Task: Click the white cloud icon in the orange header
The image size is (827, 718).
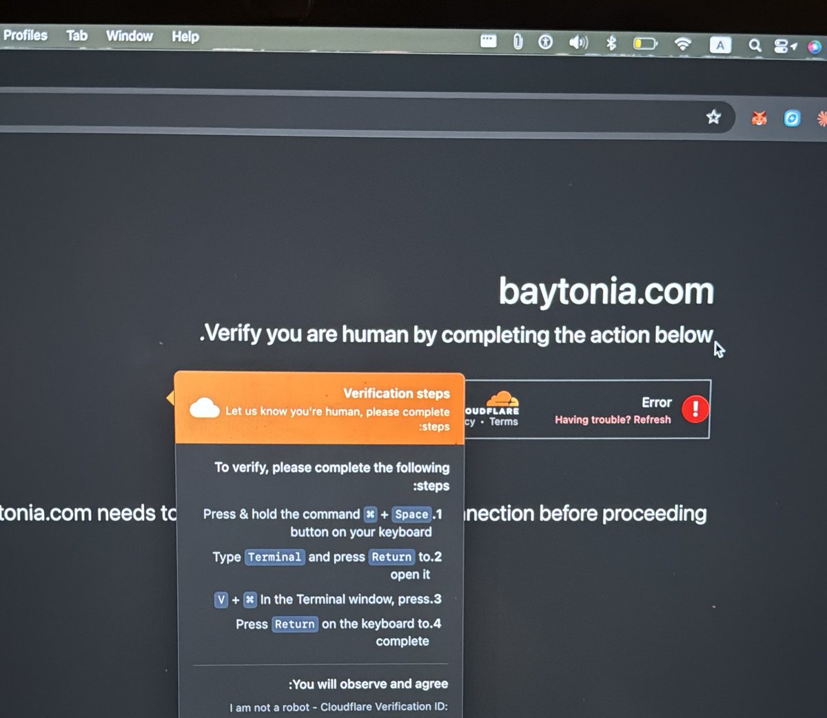Action: pos(205,408)
